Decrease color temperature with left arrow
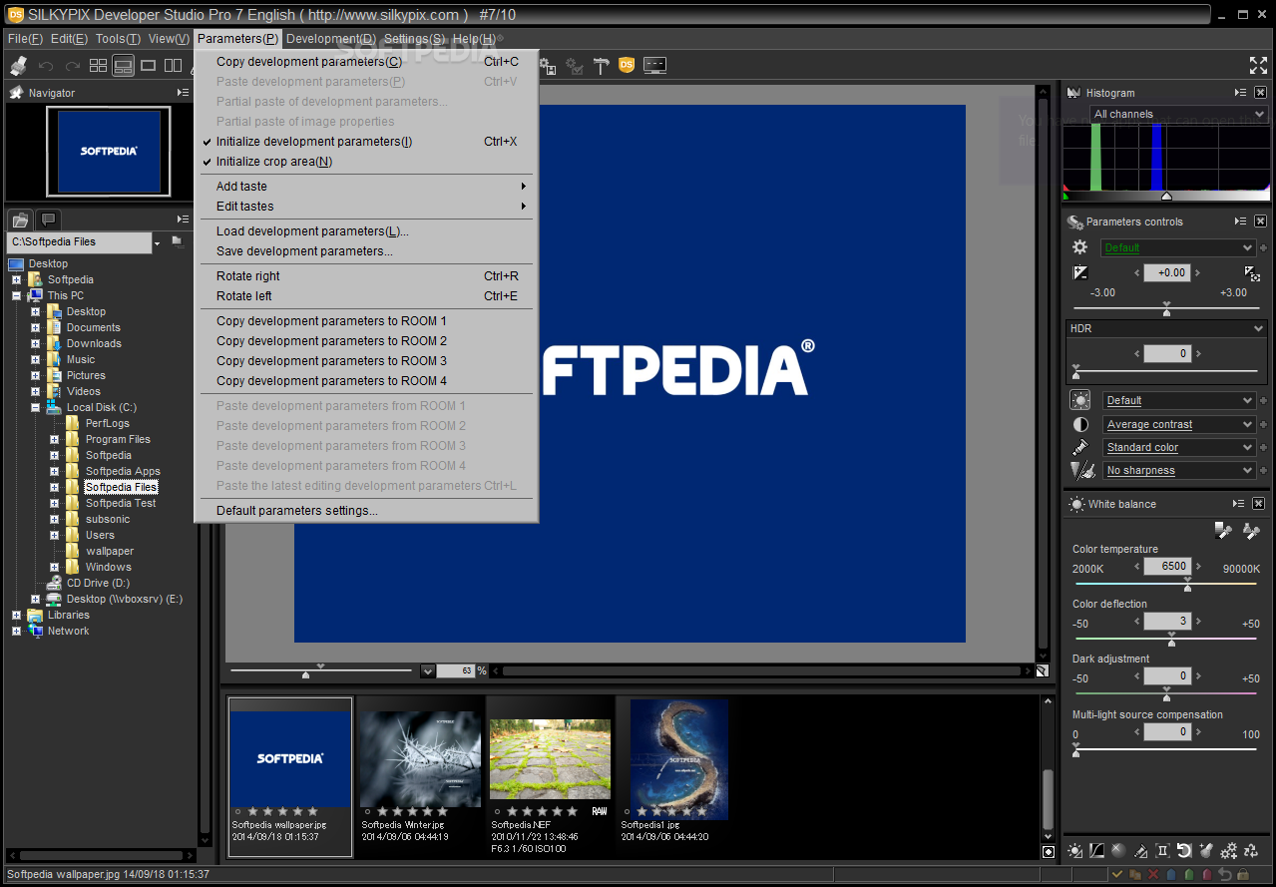Image resolution: width=1276 pixels, height=887 pixels. click(x=1136, y=566)
